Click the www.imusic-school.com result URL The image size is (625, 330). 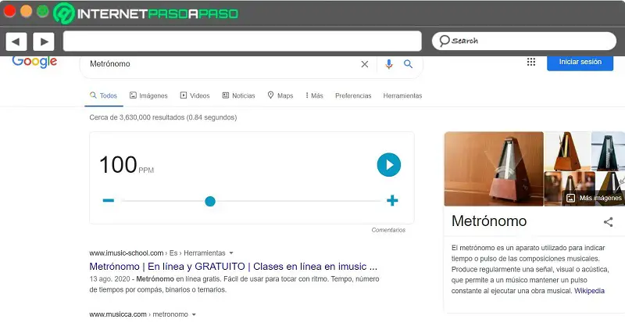pyautogui.click(x=127, y=253)
